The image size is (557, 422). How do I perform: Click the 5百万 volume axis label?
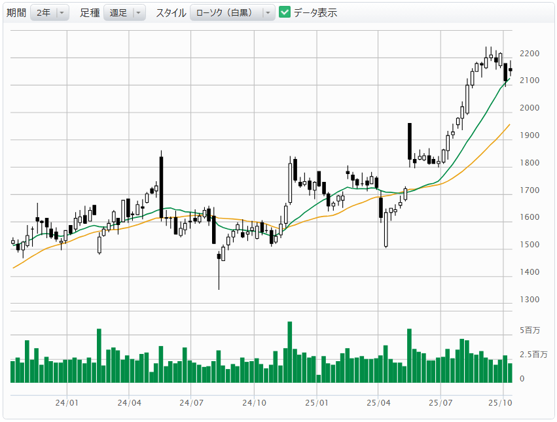530,330
